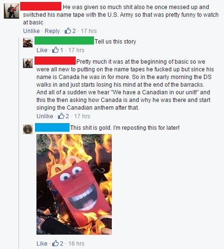The image size is (224, 249).
Task: Click the red redacted name on top comment
Action: (x=41, y=6)
